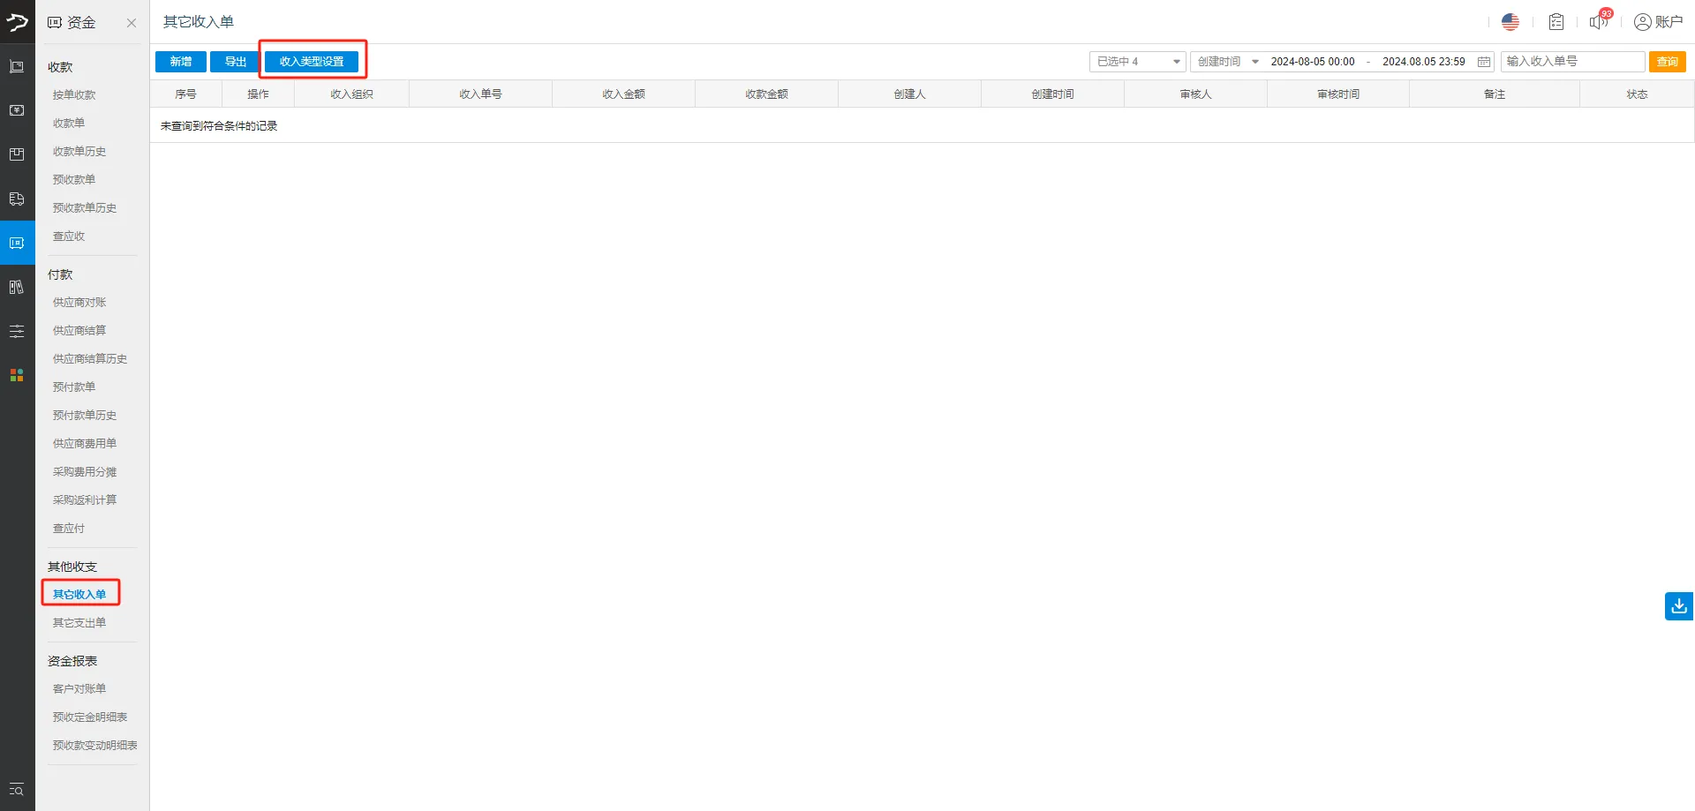Select 供应商对账 menu item
Viewport: 1695px width, 811px height.
tap(79, 303)
